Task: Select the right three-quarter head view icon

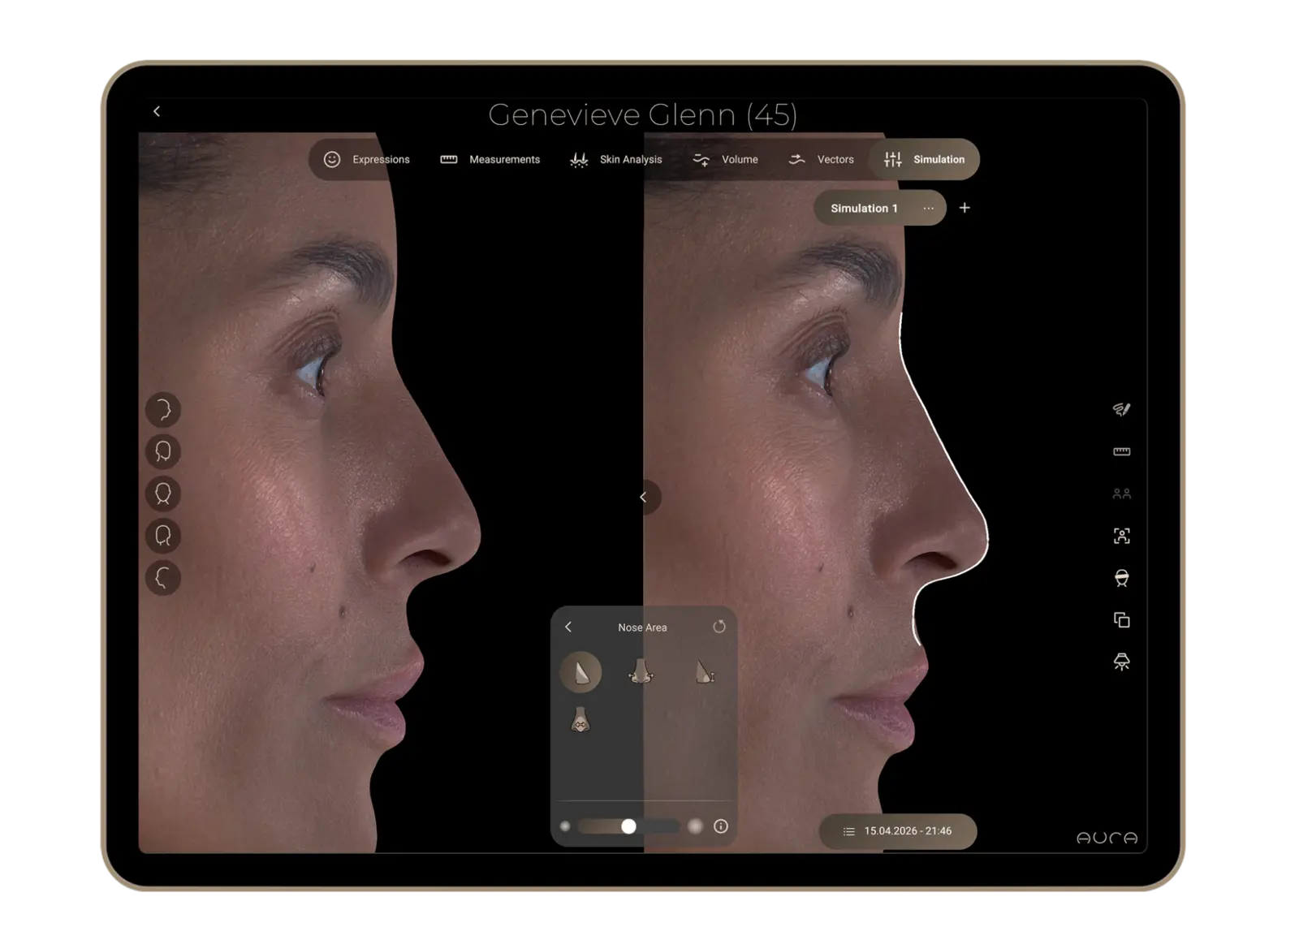Action: (163, 451)
